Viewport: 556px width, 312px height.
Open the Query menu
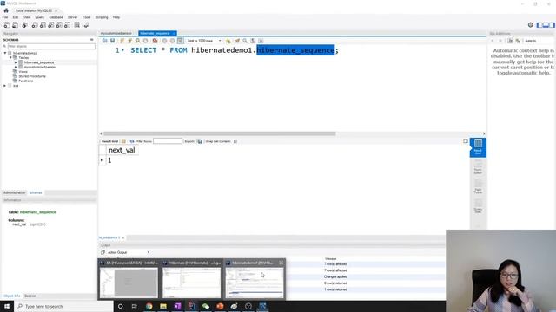[40, 17]
